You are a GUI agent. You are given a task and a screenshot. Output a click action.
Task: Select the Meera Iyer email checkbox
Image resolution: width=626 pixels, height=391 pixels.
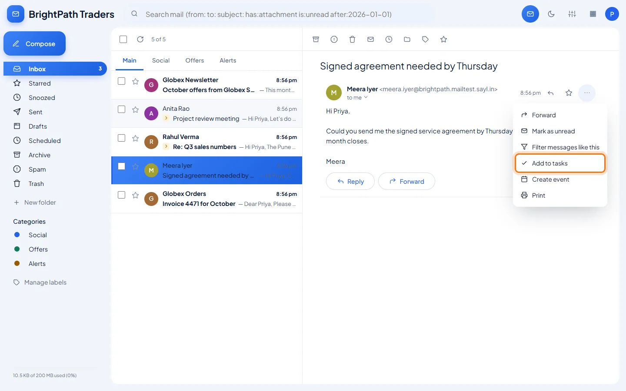click(x=122, y=166)
